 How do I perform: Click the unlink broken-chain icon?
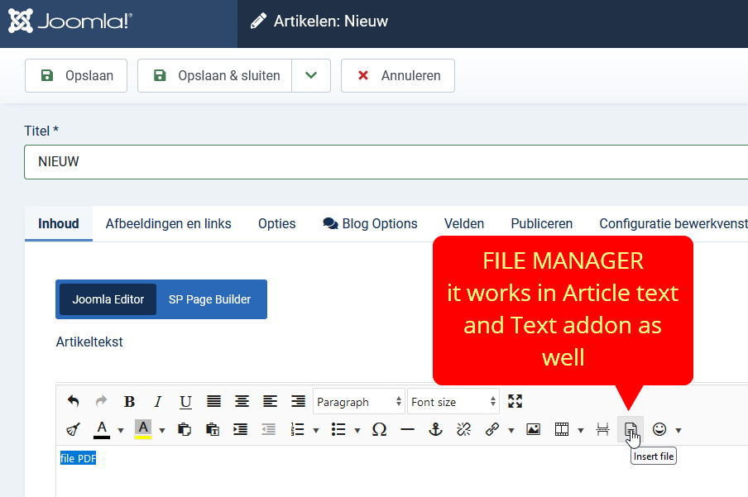pyautogui.click(x=463, y=429)
